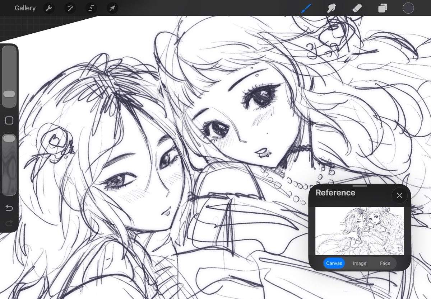This screenshot has height=299, width=431.
Task: Open the active color picker circle
Action: click(408, 8)
